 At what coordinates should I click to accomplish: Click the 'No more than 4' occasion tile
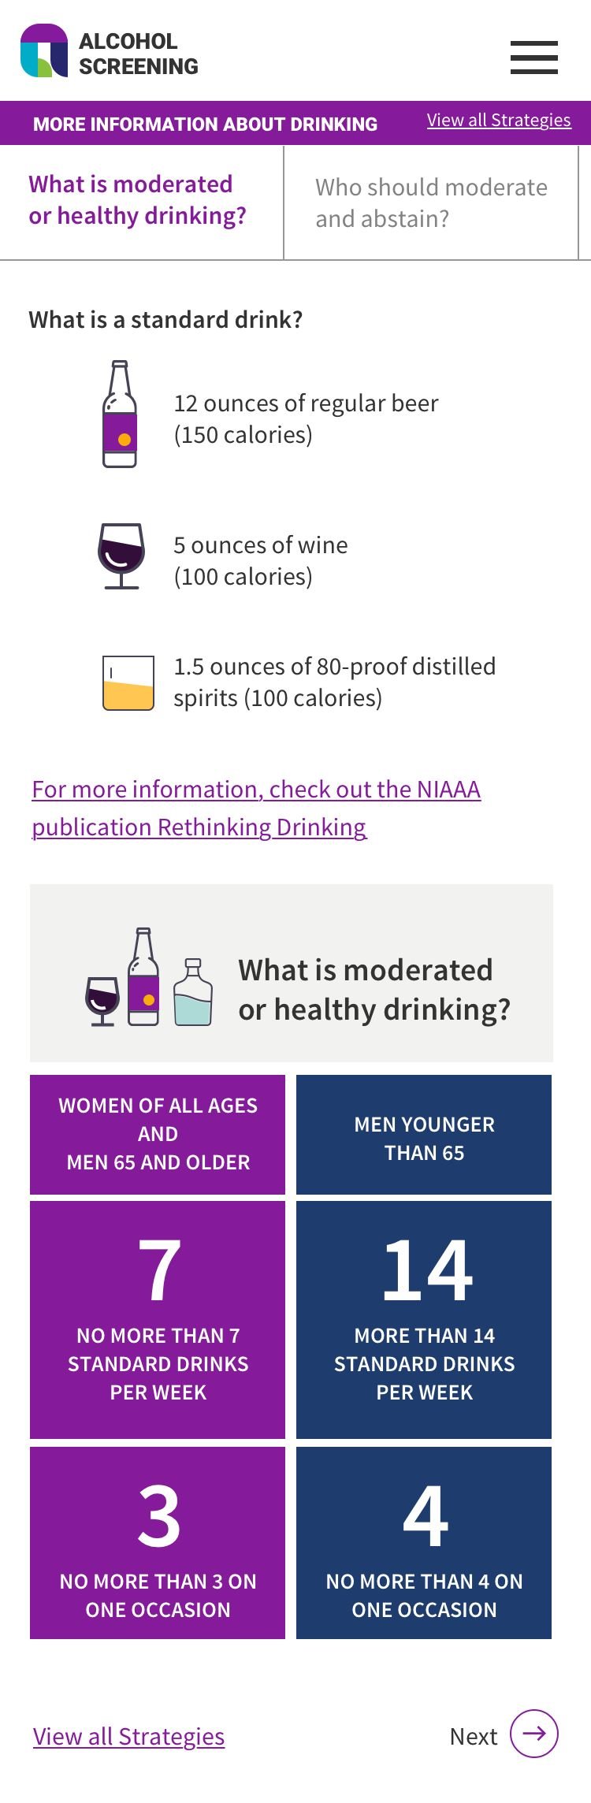[424, 1542]
